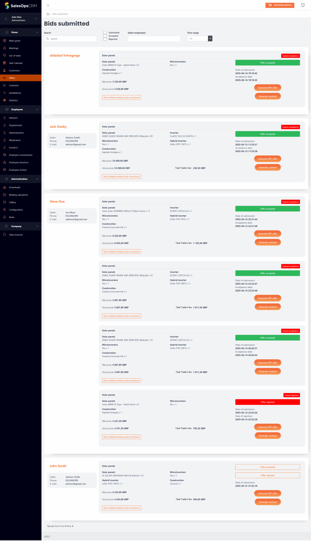311x541 pixels.
Task: Click Additional Modules button
Action: [x=280, y=5]
